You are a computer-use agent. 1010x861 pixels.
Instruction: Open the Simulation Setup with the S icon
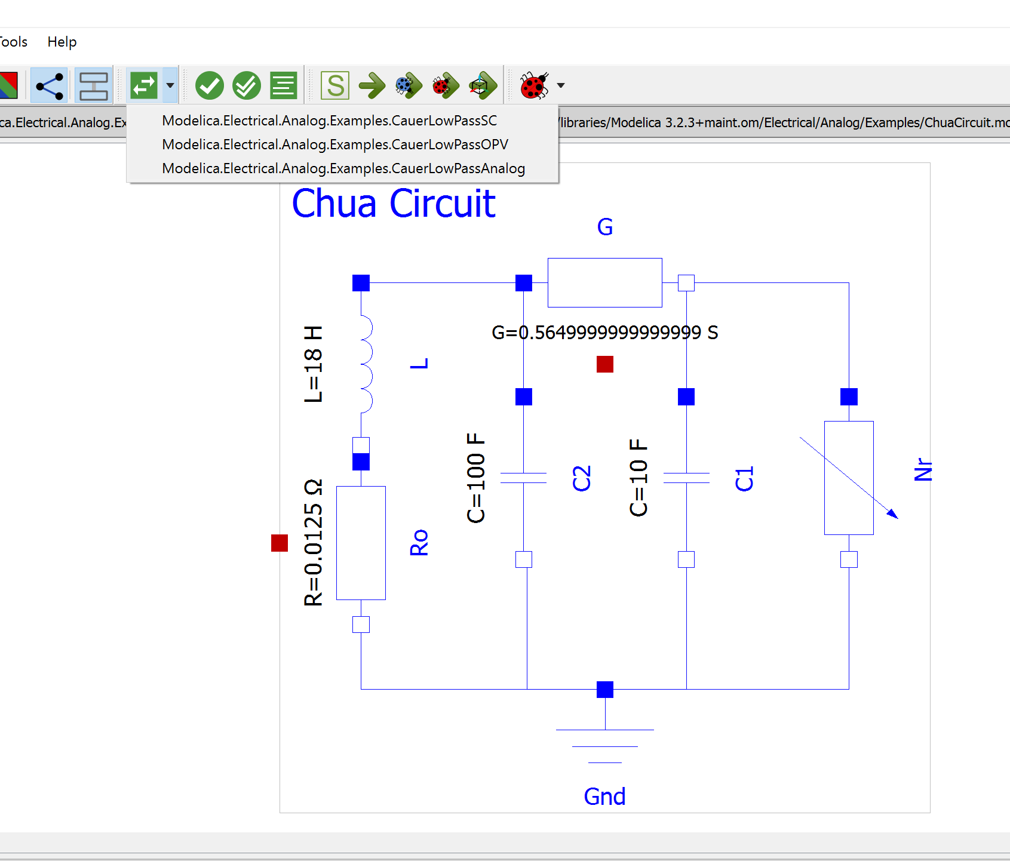[x=335, y=85]
